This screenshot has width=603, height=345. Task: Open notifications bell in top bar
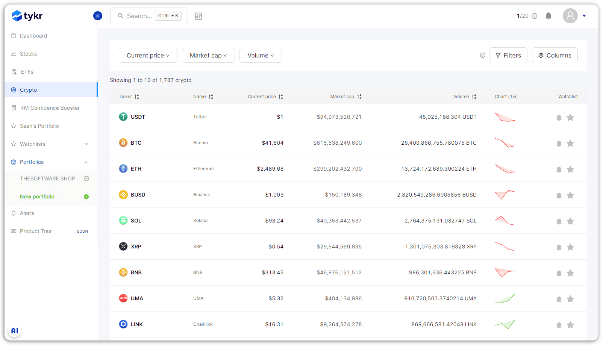point(548,16)
